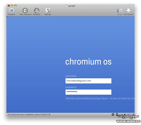The image size is (141, 125).
Task: Click the yellow minimize window button
Action: click(x=12, y=6)
